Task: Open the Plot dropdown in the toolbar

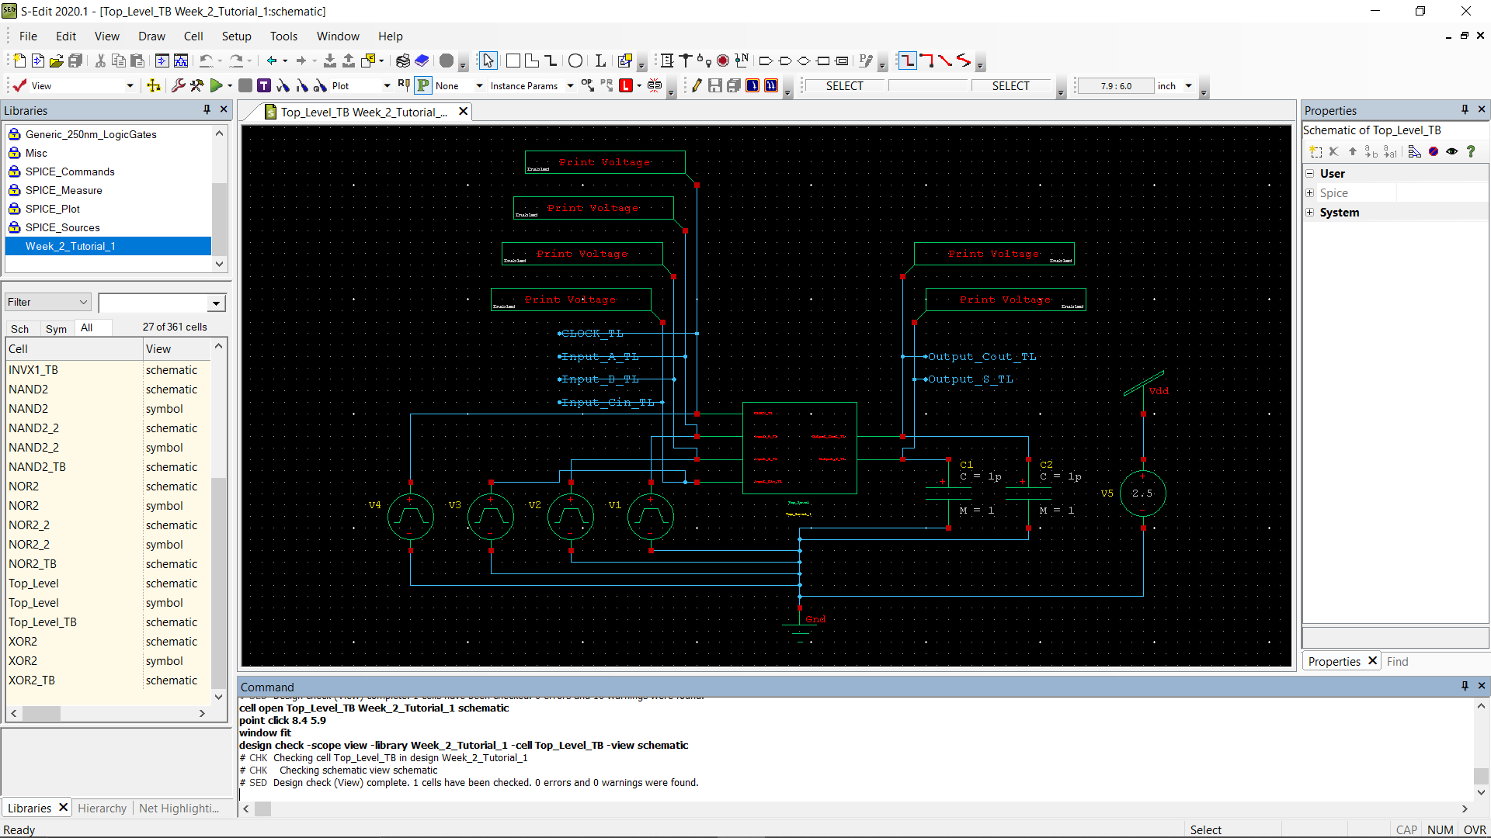Action: click(386, 85)
